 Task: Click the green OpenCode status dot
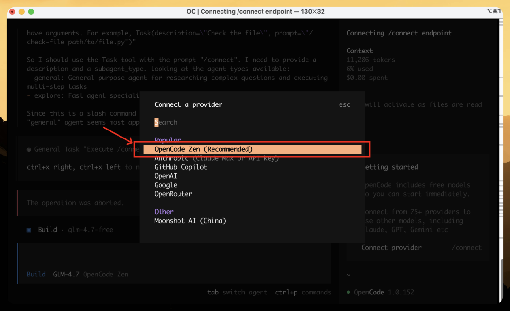click(x=348, y=292)
